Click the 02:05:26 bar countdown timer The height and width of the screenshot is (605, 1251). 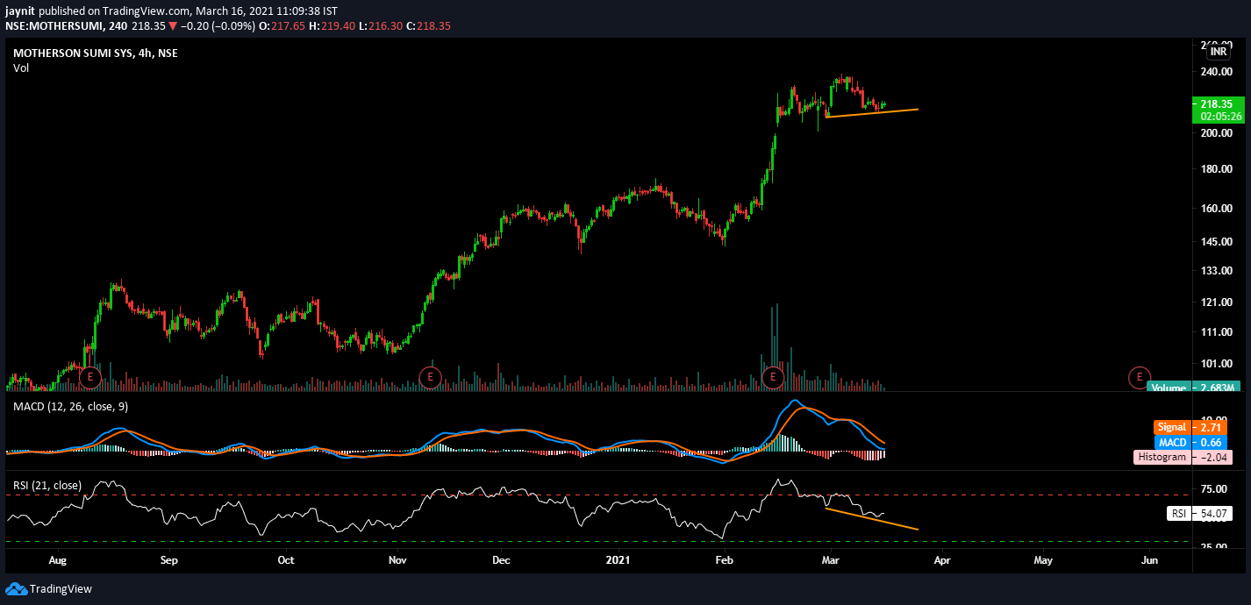pos(1220,116)
